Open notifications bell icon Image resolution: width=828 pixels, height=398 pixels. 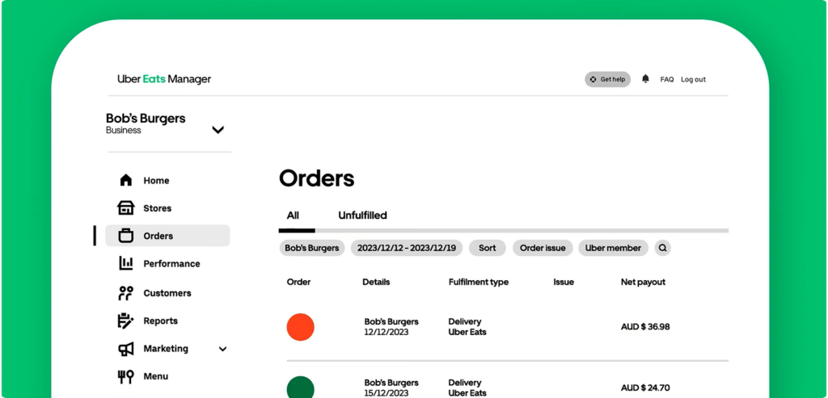[x=645, y=79]
